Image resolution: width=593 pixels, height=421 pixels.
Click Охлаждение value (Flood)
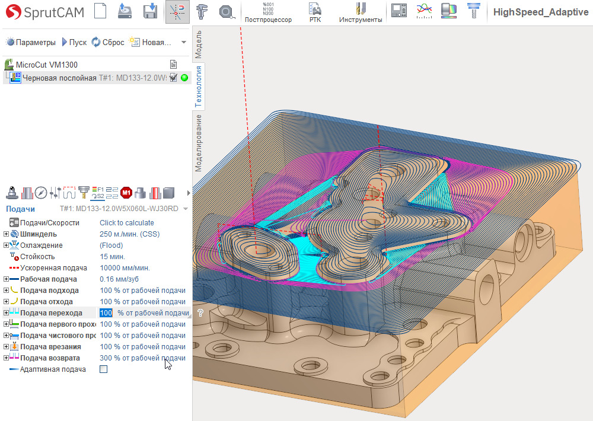[x=111, y=245]
